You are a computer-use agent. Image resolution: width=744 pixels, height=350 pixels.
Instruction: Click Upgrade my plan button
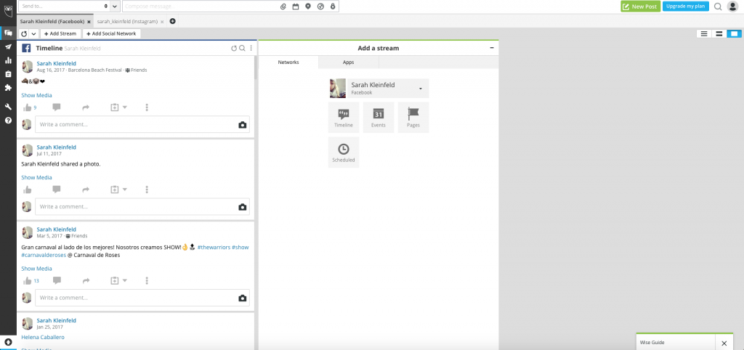[x=686, y=6]
